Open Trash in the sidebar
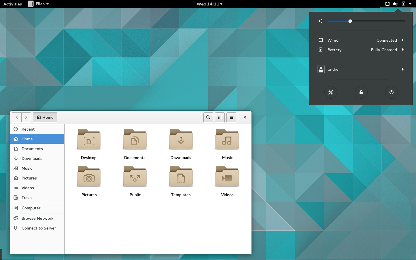This screenshot has height=260, width=416. 37,198
